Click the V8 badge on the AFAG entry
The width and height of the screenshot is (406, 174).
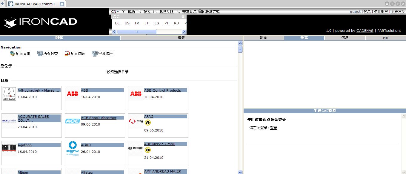(148, 122)
